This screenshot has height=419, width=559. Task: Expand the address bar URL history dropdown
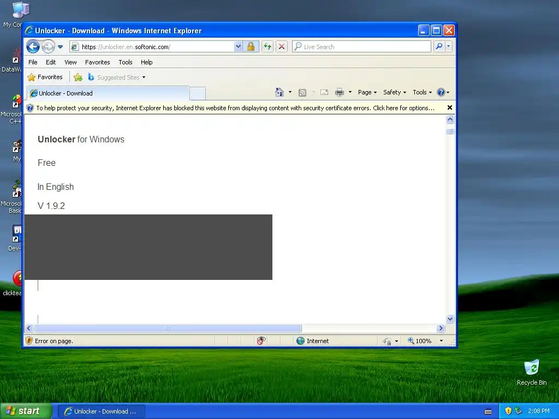tap(238, 47)
